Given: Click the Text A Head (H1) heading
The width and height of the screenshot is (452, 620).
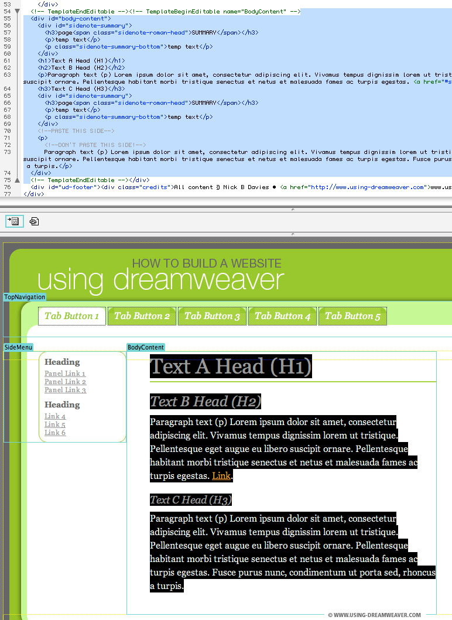Looking at the screenshot, I should click(231, 366).
